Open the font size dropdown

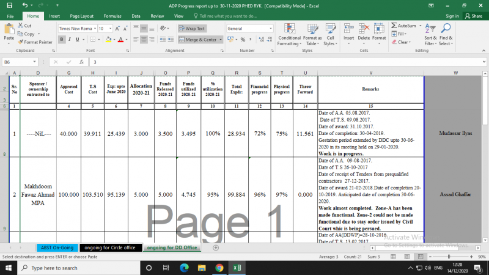(111, 29)
